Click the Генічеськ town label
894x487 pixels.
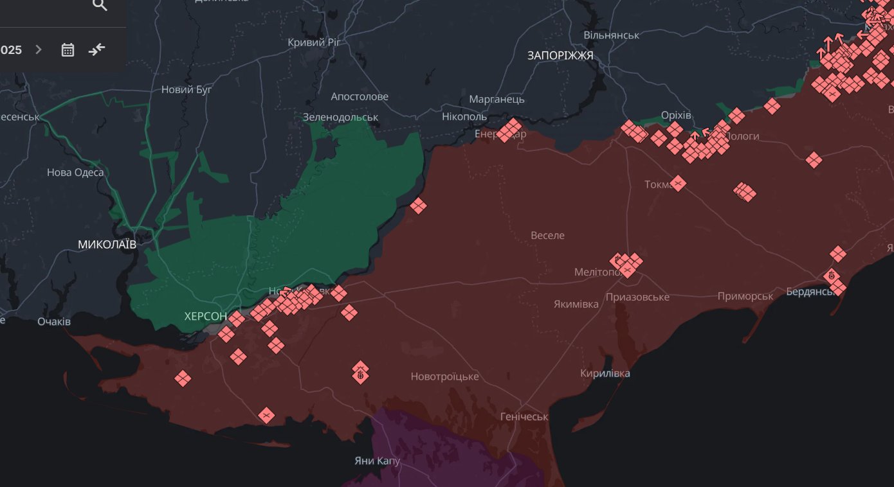524,417
